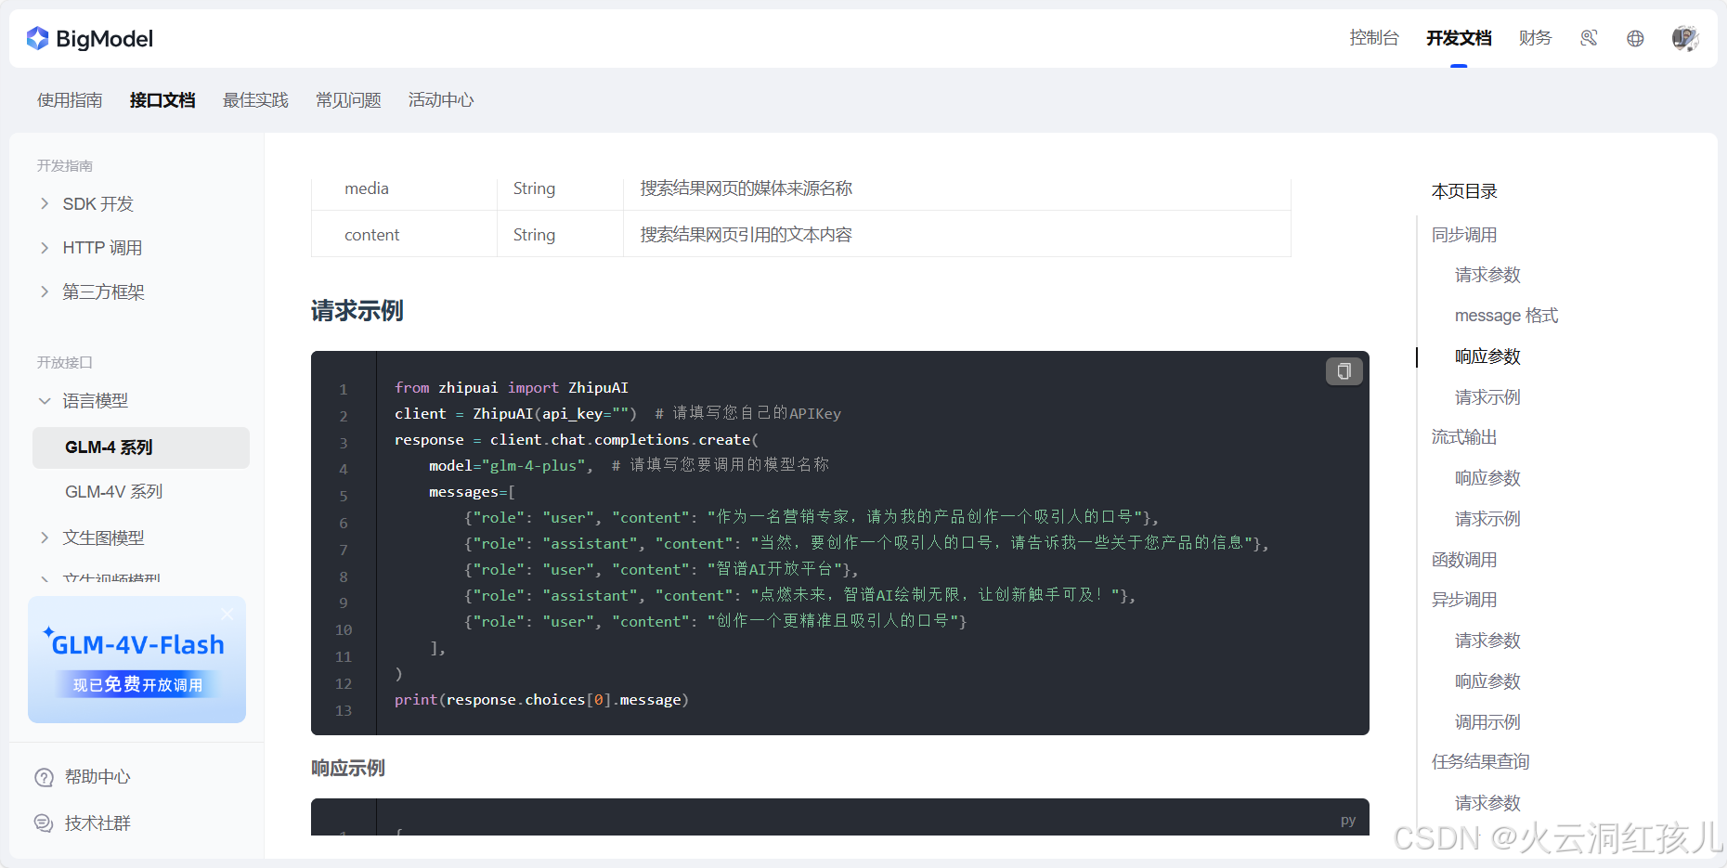1727x868 pixels.
Task: Click 搜索结果网页引用的文本内容 description
Action: coord(746,235)
